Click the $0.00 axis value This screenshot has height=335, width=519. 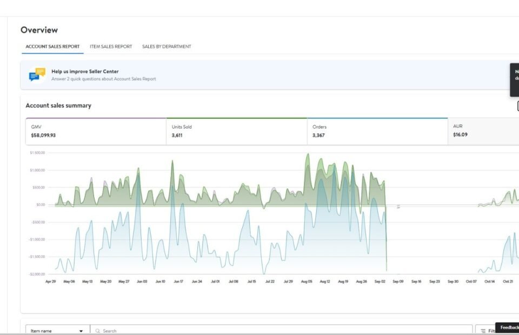pyautogui.click(x=41, y=205)
